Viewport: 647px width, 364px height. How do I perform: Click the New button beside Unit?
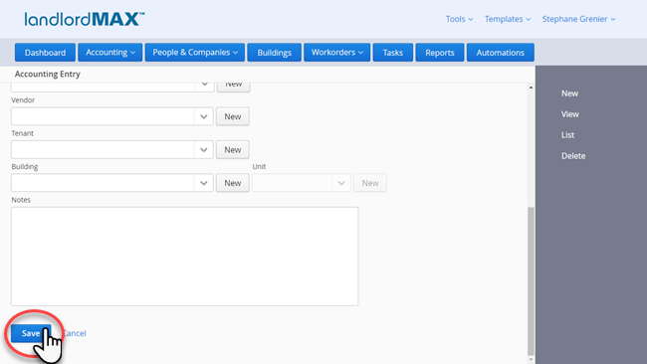370,183
